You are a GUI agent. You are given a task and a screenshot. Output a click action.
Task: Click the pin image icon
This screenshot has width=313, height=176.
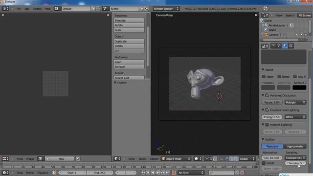[x=78, y=158]
